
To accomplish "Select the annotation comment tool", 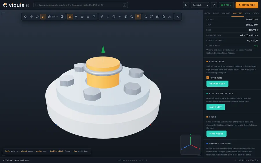I will coord(126,17).
